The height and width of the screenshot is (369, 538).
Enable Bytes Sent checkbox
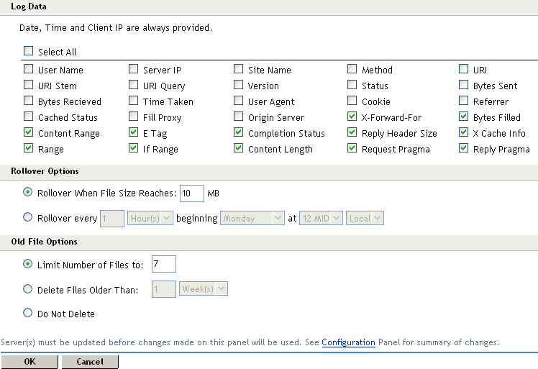tap(463, 85)
